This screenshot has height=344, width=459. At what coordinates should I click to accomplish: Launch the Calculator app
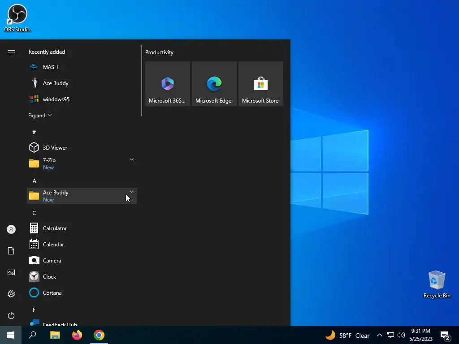82,228
